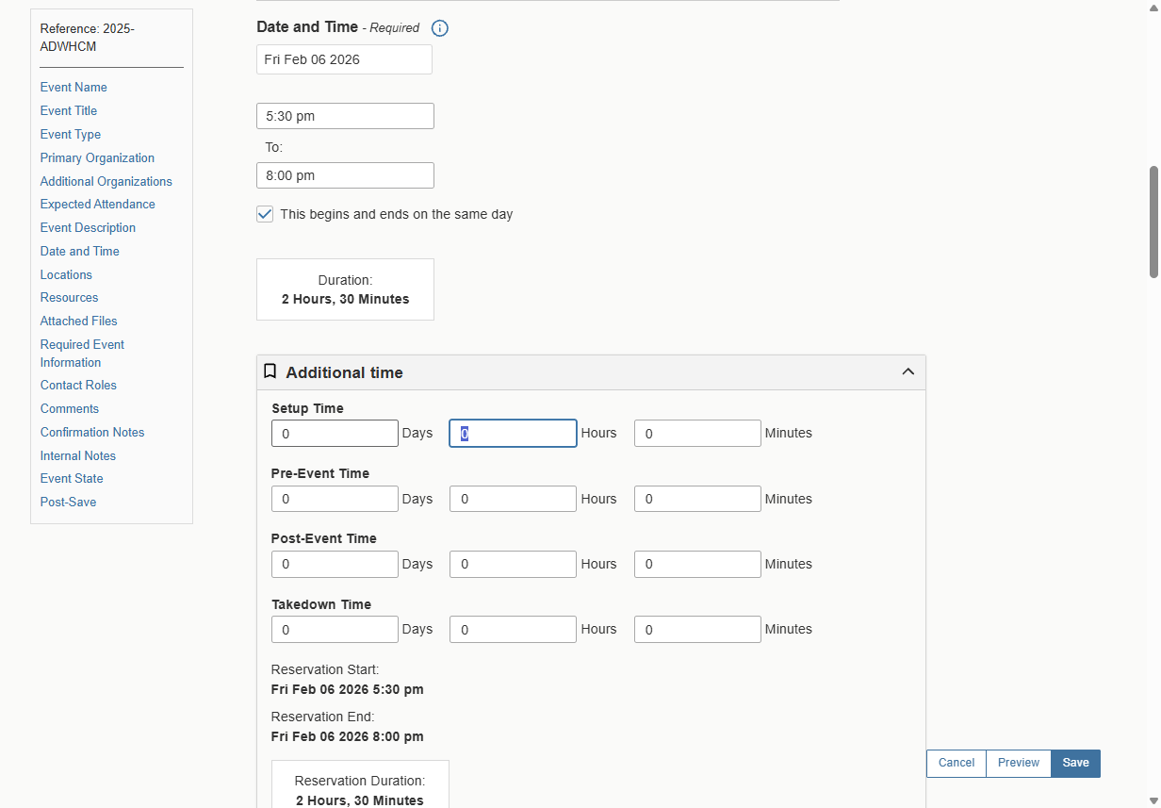Click Takedown Time Days field
The width and height of the screenshot is (1161, 808).
point(335,629)
